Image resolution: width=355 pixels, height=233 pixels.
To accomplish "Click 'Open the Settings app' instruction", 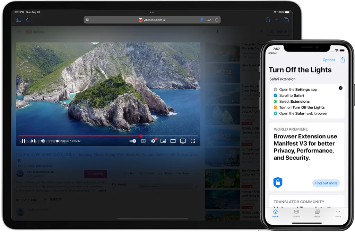I will click(295, 90).
